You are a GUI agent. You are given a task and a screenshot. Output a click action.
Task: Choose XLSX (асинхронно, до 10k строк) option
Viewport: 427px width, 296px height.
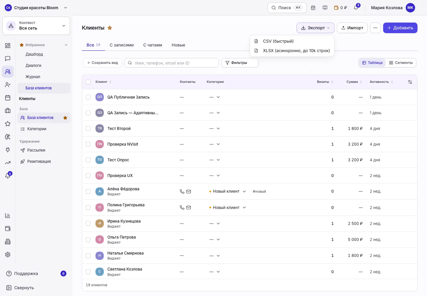point(292,51)
